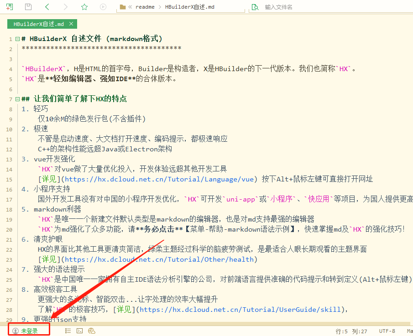Click the code text `快应用` on line 17
The image size is (413, 336).
pyautogui.click(x=319, y=199)
